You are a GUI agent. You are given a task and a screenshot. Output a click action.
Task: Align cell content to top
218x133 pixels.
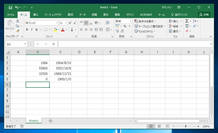pyautogui.click(x=81, y=23)
